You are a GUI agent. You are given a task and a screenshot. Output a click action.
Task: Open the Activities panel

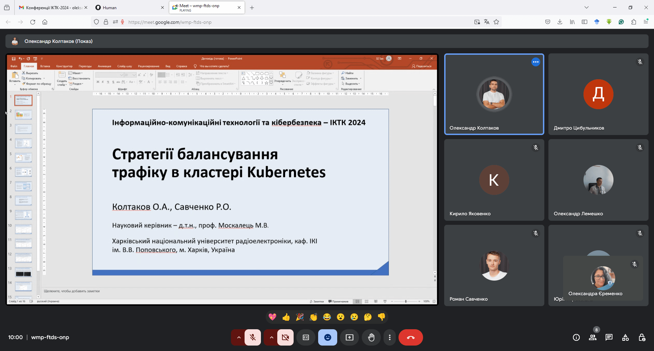point(625,337)
